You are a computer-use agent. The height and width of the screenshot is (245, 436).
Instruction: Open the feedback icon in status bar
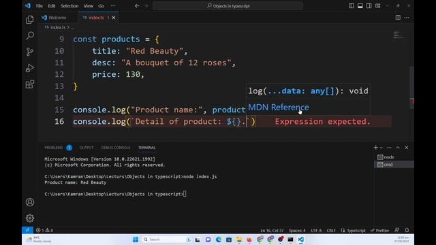[396, 230]
